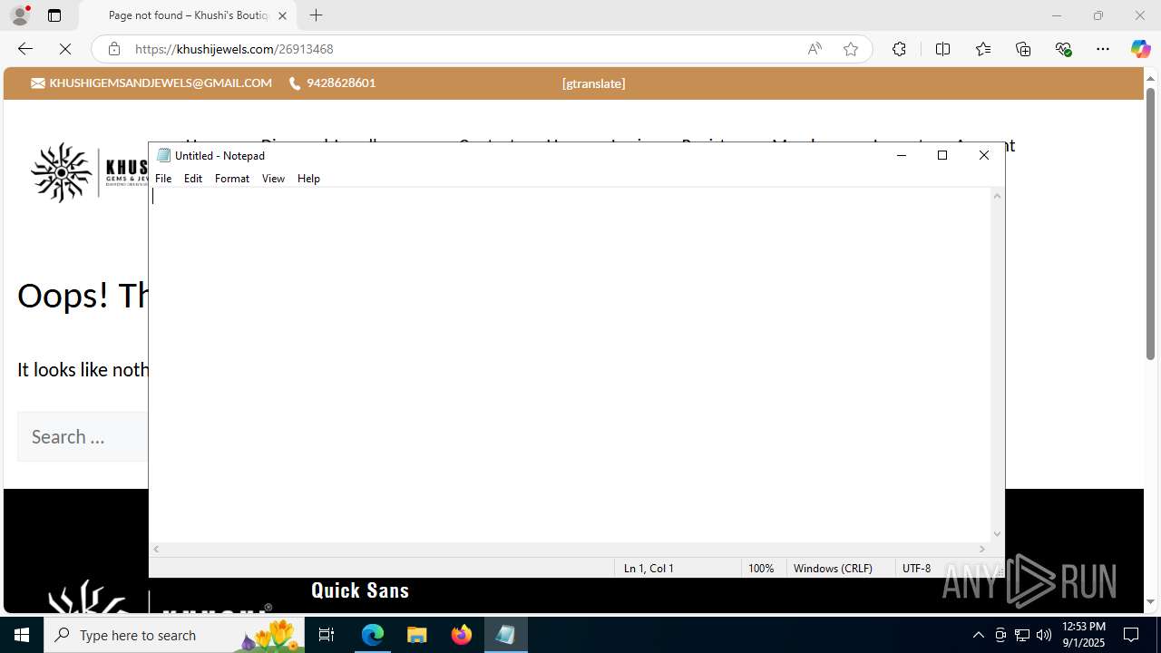This screenshot has height=653, width=1161.
Task: Click Notepad vertical scrollbar up arrow
Action: tap(998, 196)
